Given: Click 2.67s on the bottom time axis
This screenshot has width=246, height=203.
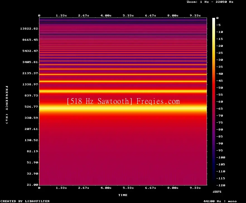Looking at the screenshot, I should coord(84,188).
